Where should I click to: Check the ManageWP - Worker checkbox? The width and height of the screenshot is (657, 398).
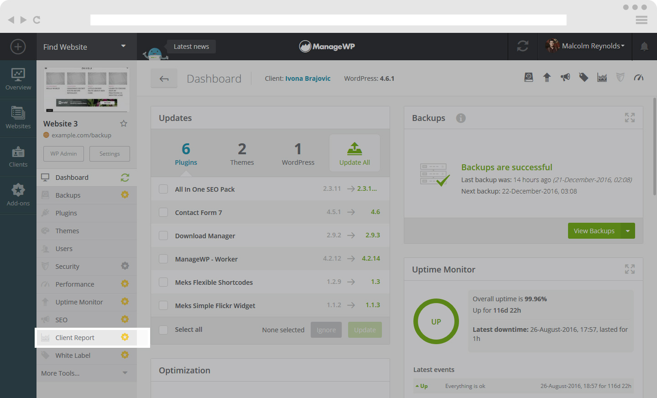pyautogui.click(x=163, y=259)
